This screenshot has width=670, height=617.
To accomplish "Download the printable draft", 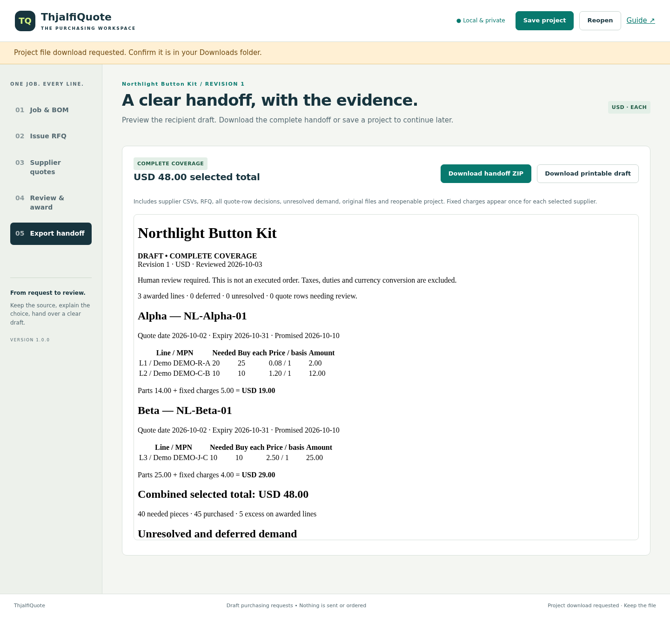I will coord(588,174).
